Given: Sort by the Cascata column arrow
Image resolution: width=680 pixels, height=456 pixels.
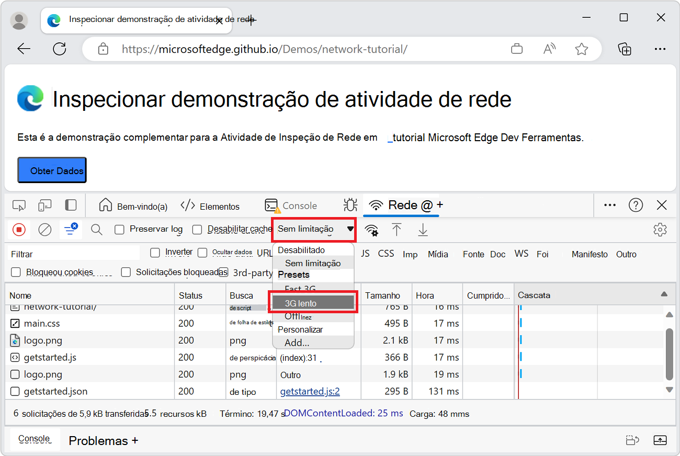Looking at the screenshot, I should click(x=664, y=294).
